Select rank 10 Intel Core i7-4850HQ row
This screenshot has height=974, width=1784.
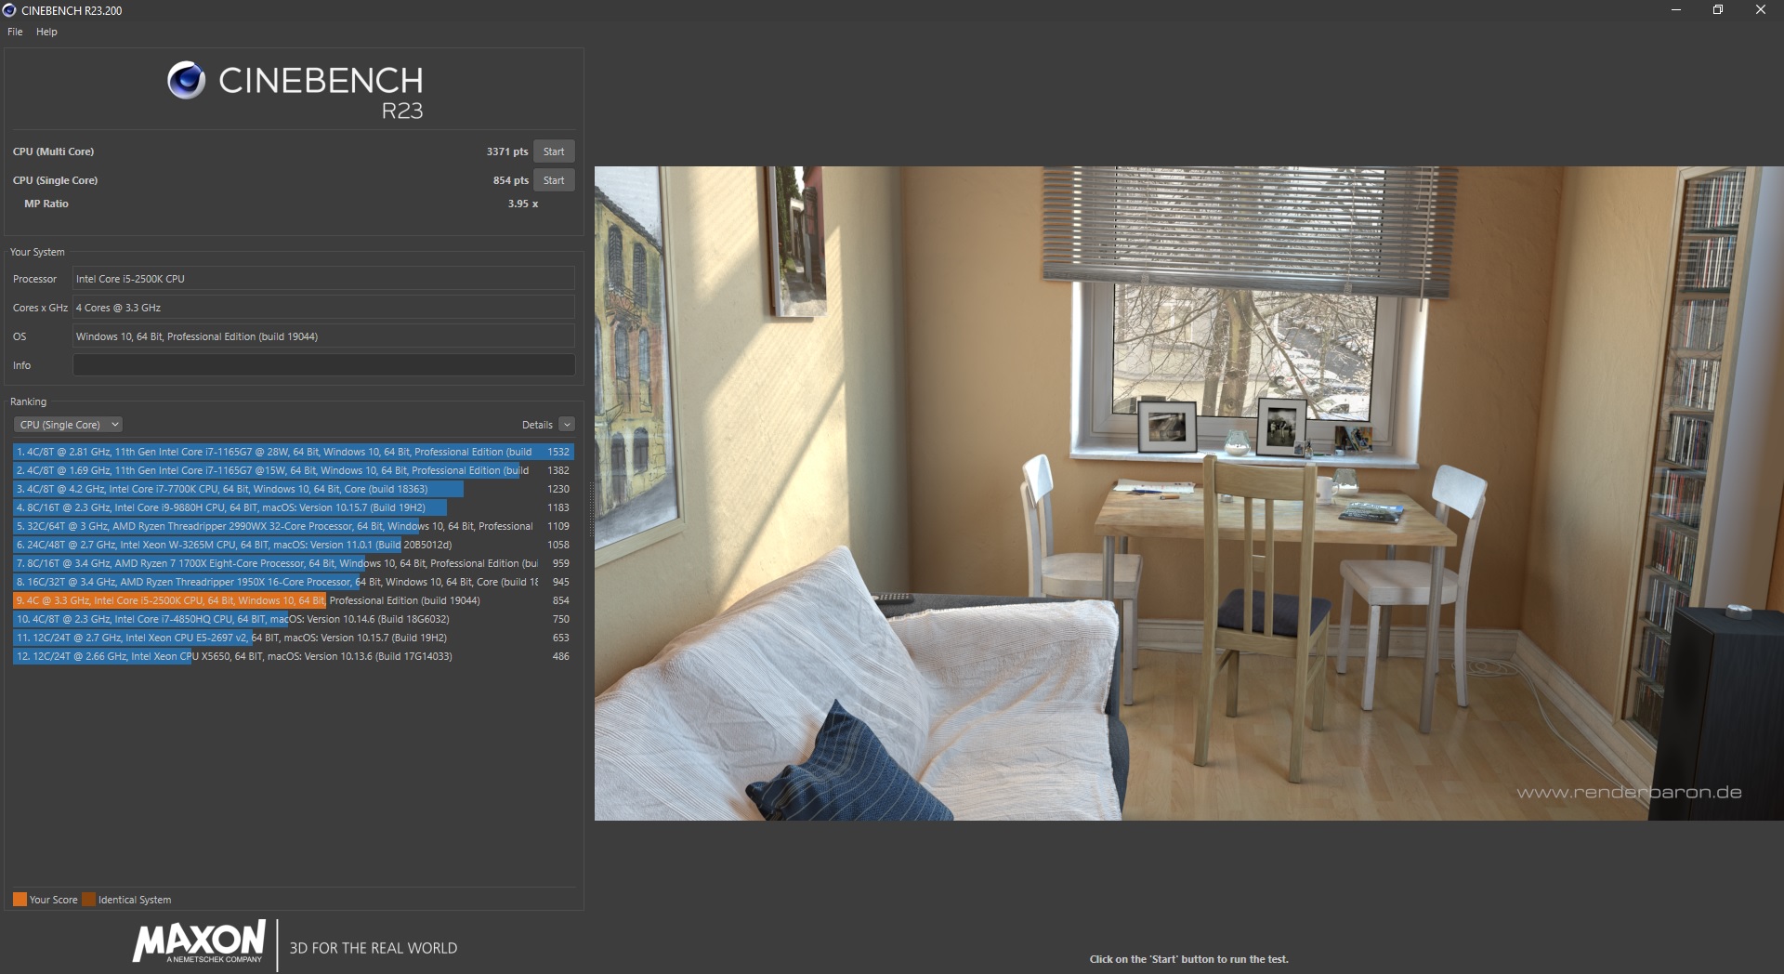294,619
